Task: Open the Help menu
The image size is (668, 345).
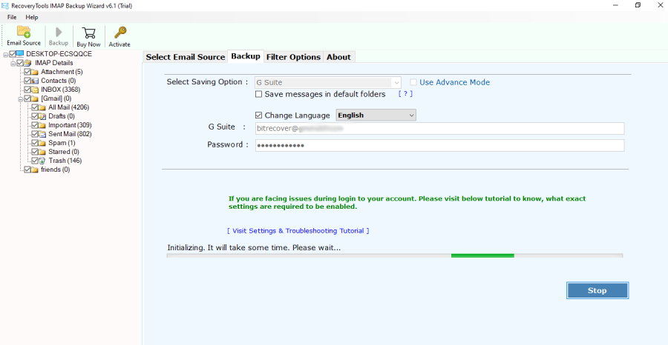Action: pyautogui.click(x=32, y=17)
